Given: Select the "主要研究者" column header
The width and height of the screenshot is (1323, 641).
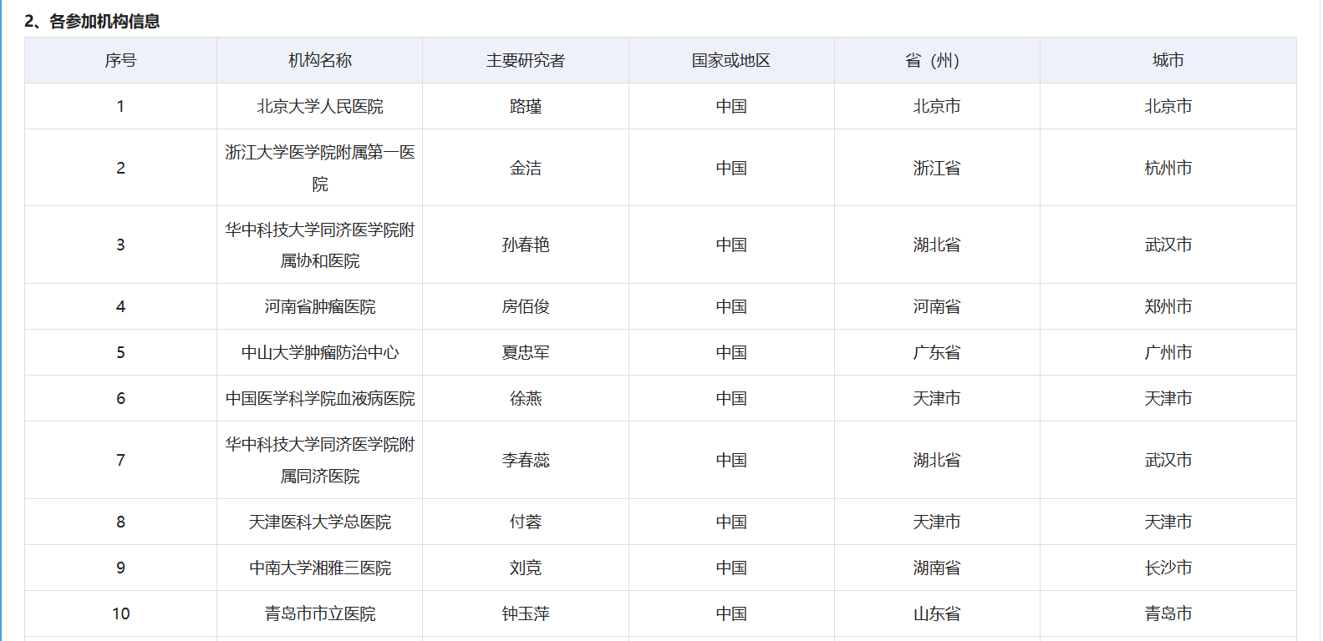Looking at the screenshot, I should tap(526, 60).
